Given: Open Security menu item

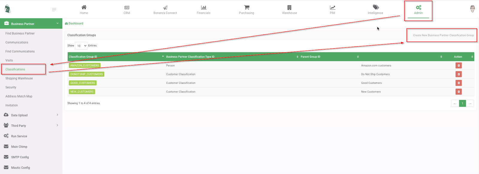Looking at the screenshot, I should point(11,87).
